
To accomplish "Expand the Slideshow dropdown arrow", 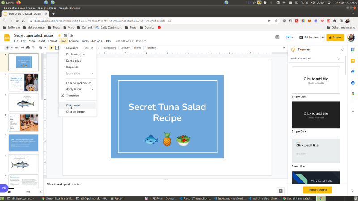I will (x=322, y=38).
